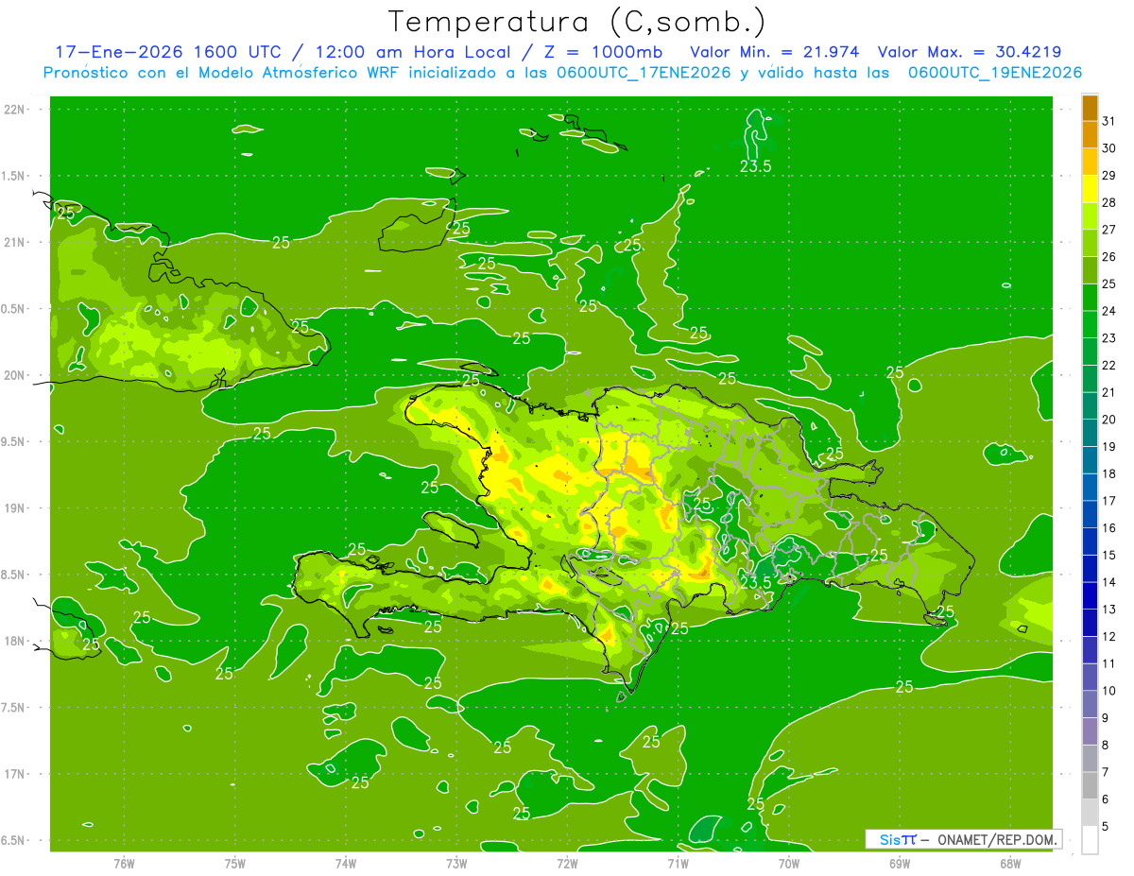
Task: Pick the blue legend swatch between 15 and 16
Action: (x=1090, y=542)
